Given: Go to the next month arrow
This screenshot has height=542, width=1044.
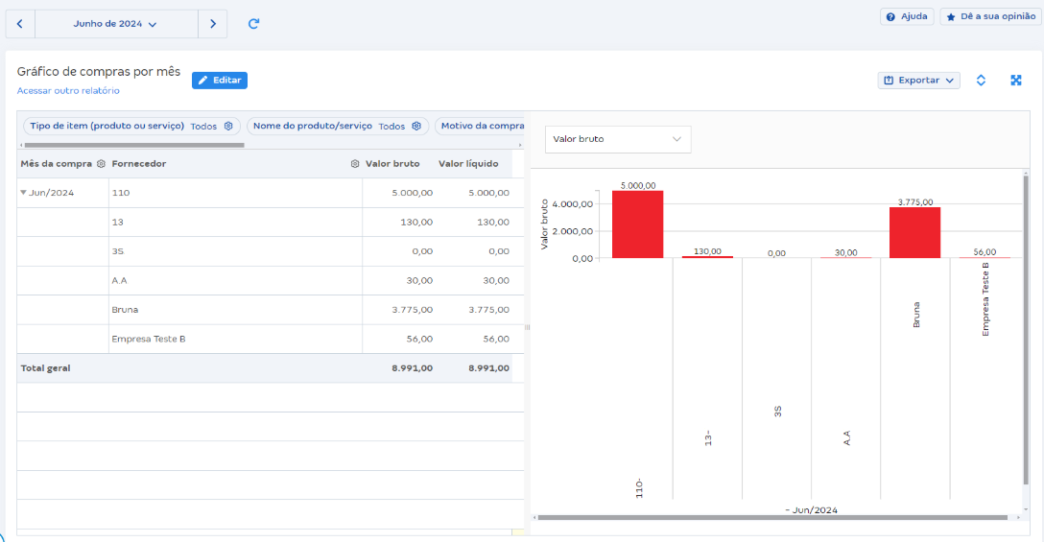Looking at the screenshot, I should point(213,24).
